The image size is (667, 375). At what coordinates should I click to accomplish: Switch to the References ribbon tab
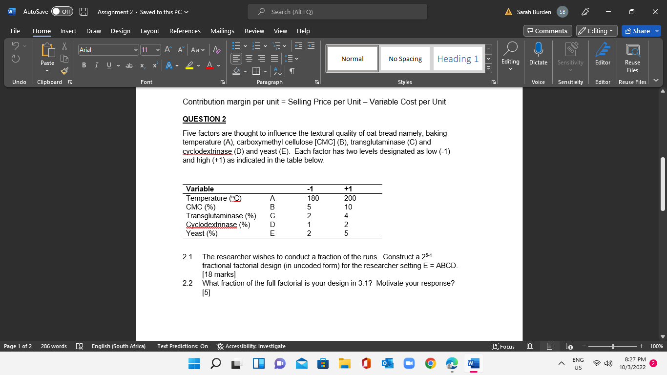pyautogui.click(x=185, y=31)
